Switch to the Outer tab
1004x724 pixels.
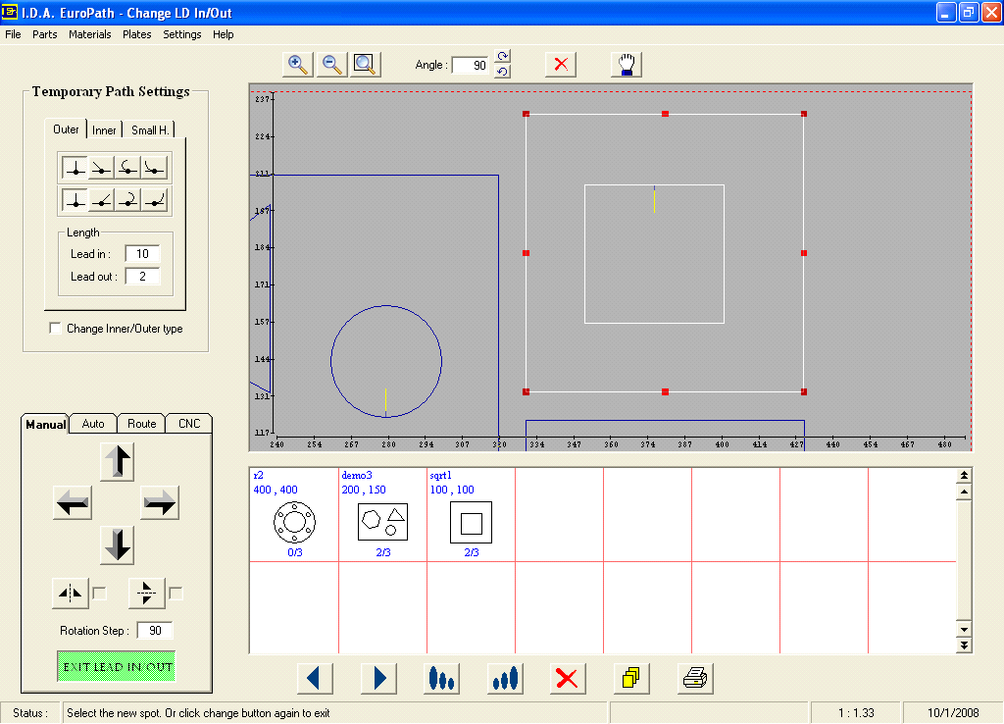66,129
